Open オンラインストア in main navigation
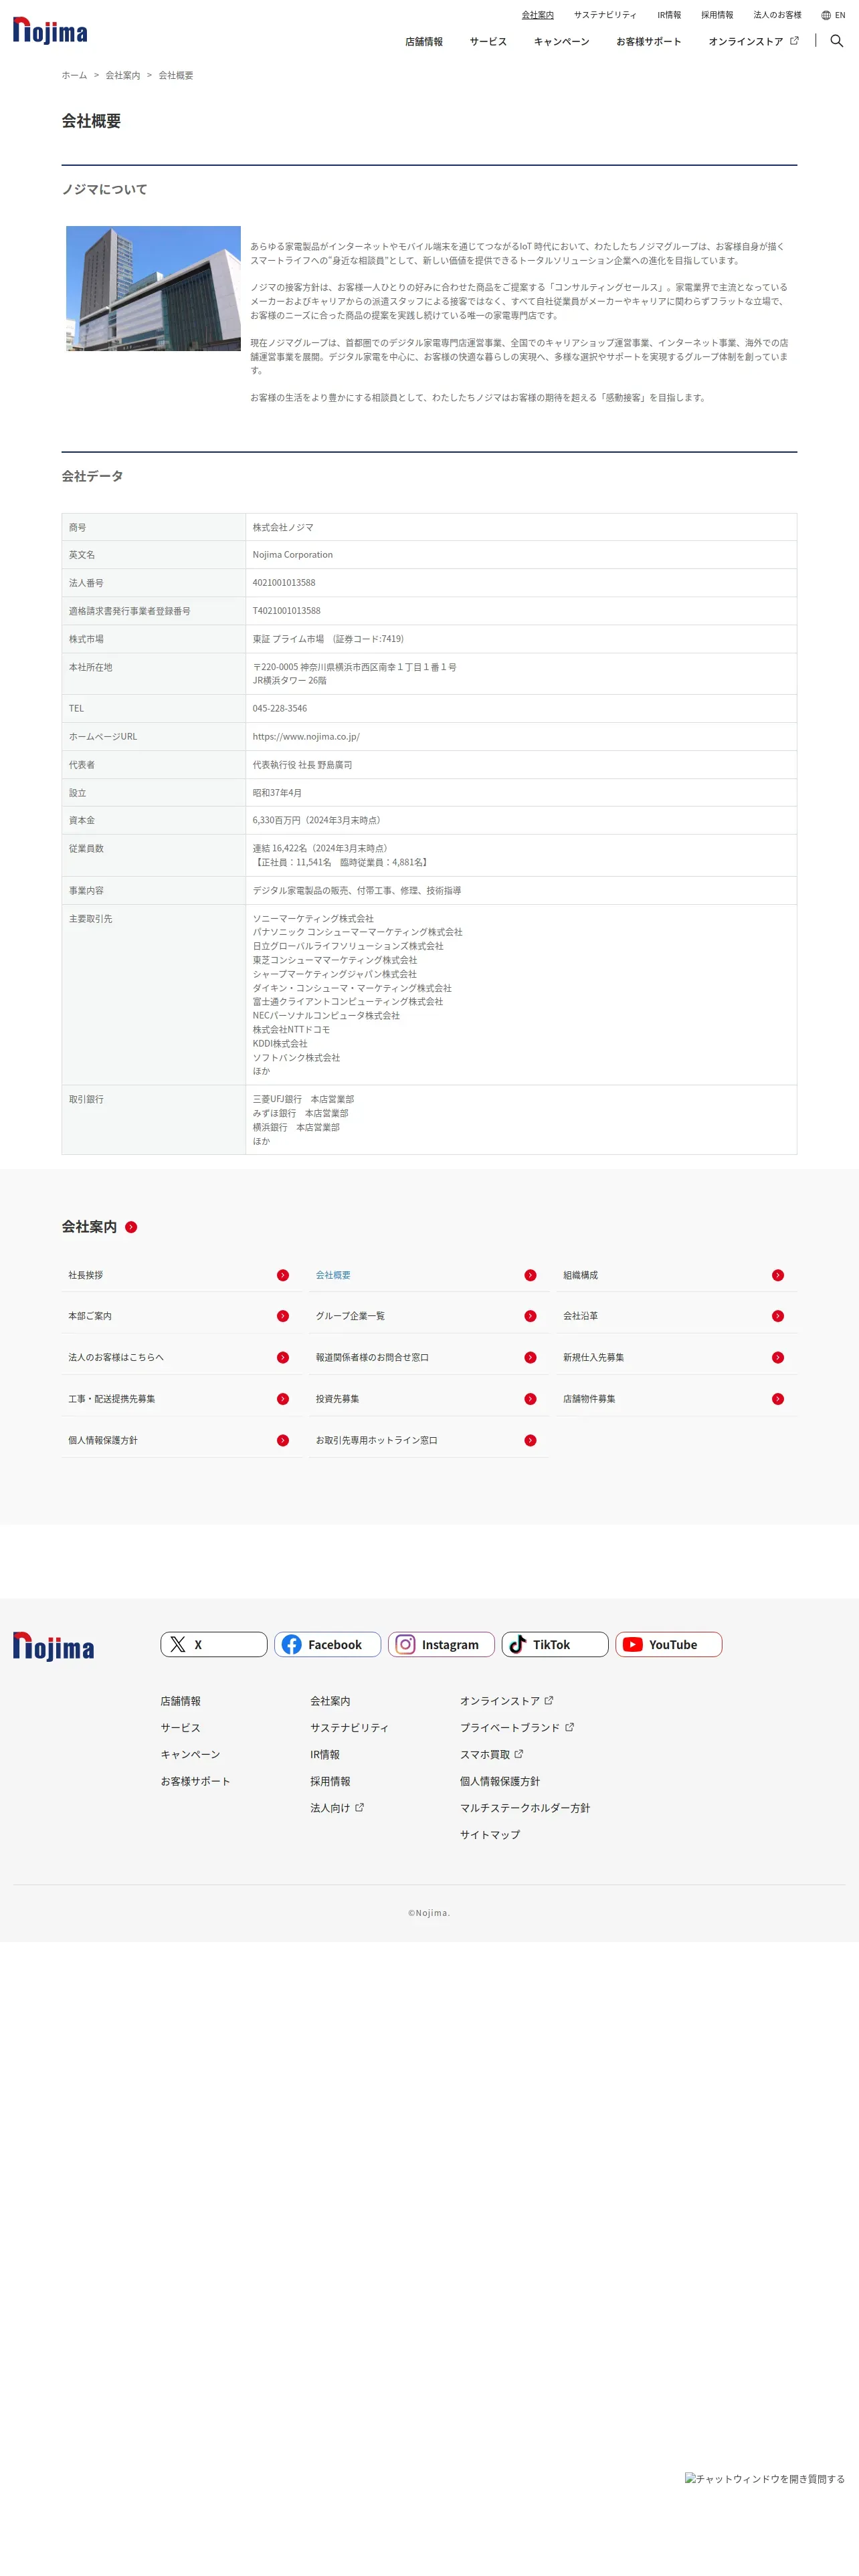The image size is (859, 2576). pos(745,42)
